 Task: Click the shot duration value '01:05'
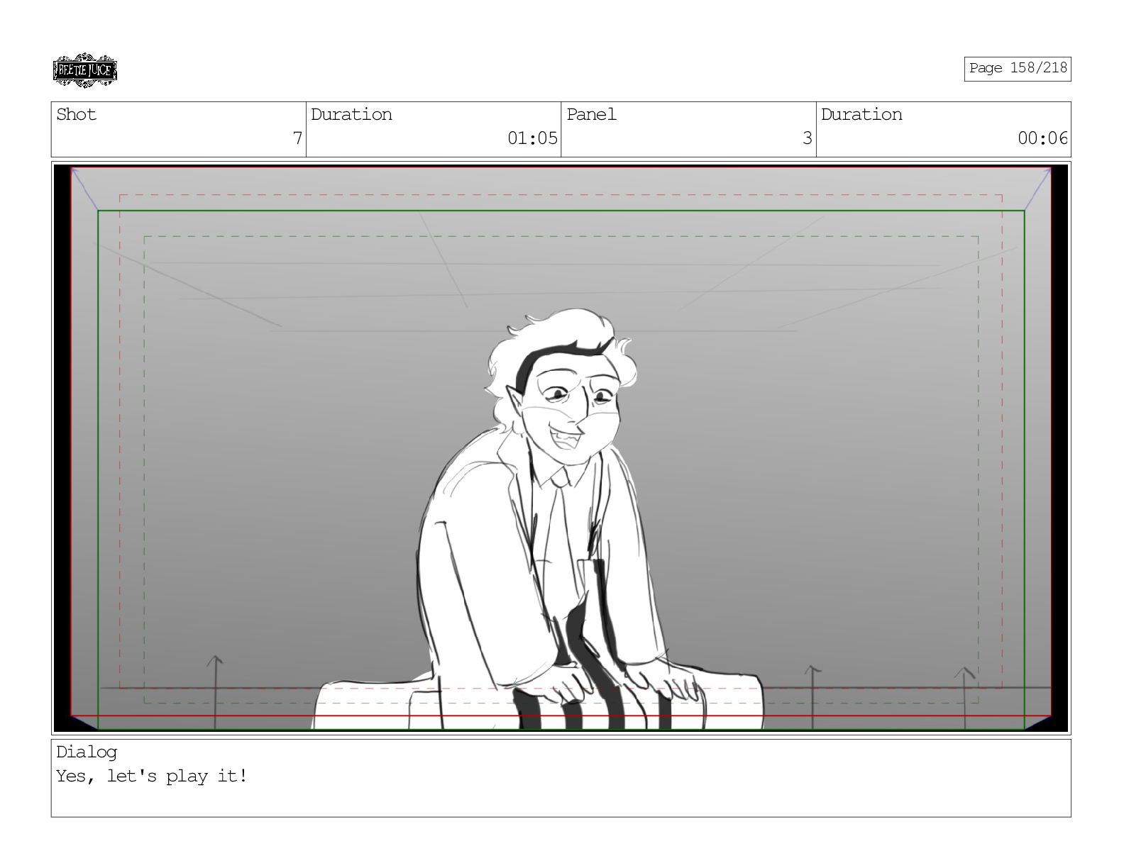[x=532, y=138]
